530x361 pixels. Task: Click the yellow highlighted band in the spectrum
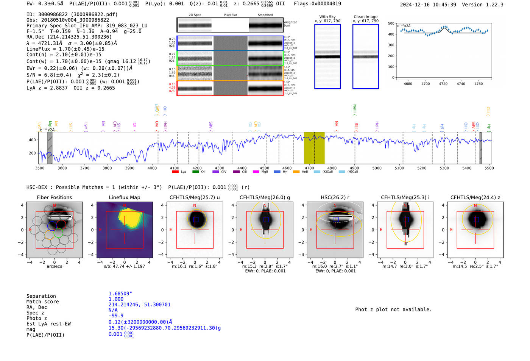pyautogui.click(x=314, y=148)
